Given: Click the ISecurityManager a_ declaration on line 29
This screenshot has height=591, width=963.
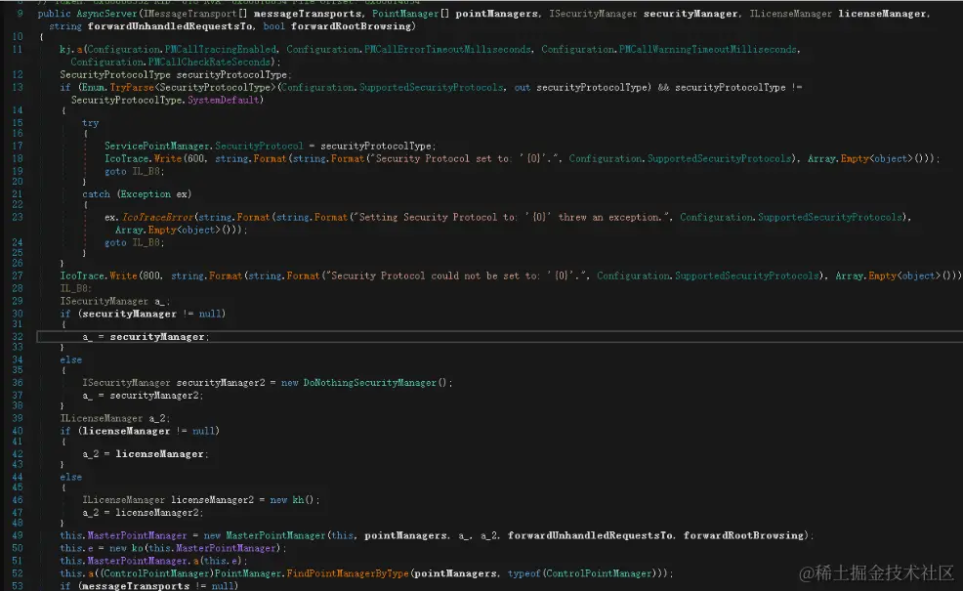Looking at the screenshot, I should 114,302.
